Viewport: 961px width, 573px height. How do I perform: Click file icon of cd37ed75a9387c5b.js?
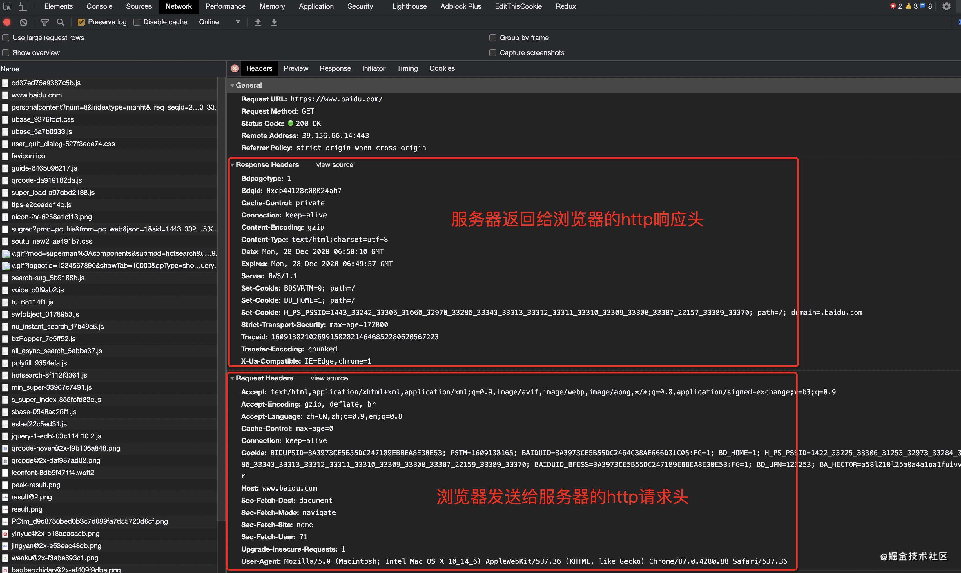(6, 83)
